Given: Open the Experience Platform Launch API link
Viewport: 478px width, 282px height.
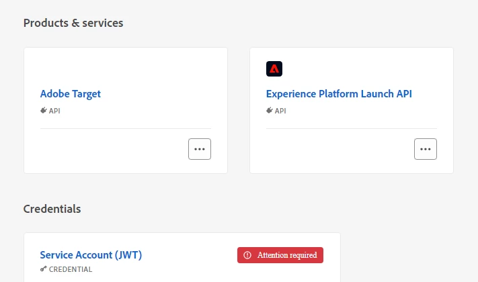Looking at the screenshot, I should tap(339, 94).
